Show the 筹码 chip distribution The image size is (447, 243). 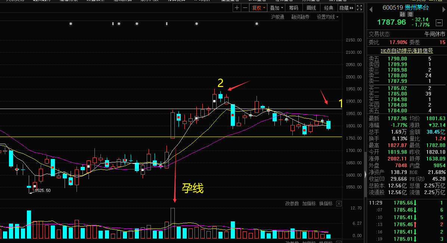coord(294,8)
